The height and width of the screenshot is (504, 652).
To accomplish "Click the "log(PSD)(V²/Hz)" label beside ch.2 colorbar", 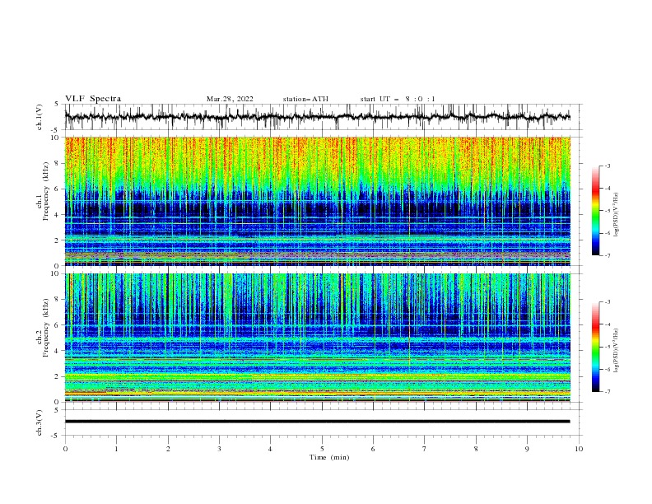I will click(x=616, y=350).
